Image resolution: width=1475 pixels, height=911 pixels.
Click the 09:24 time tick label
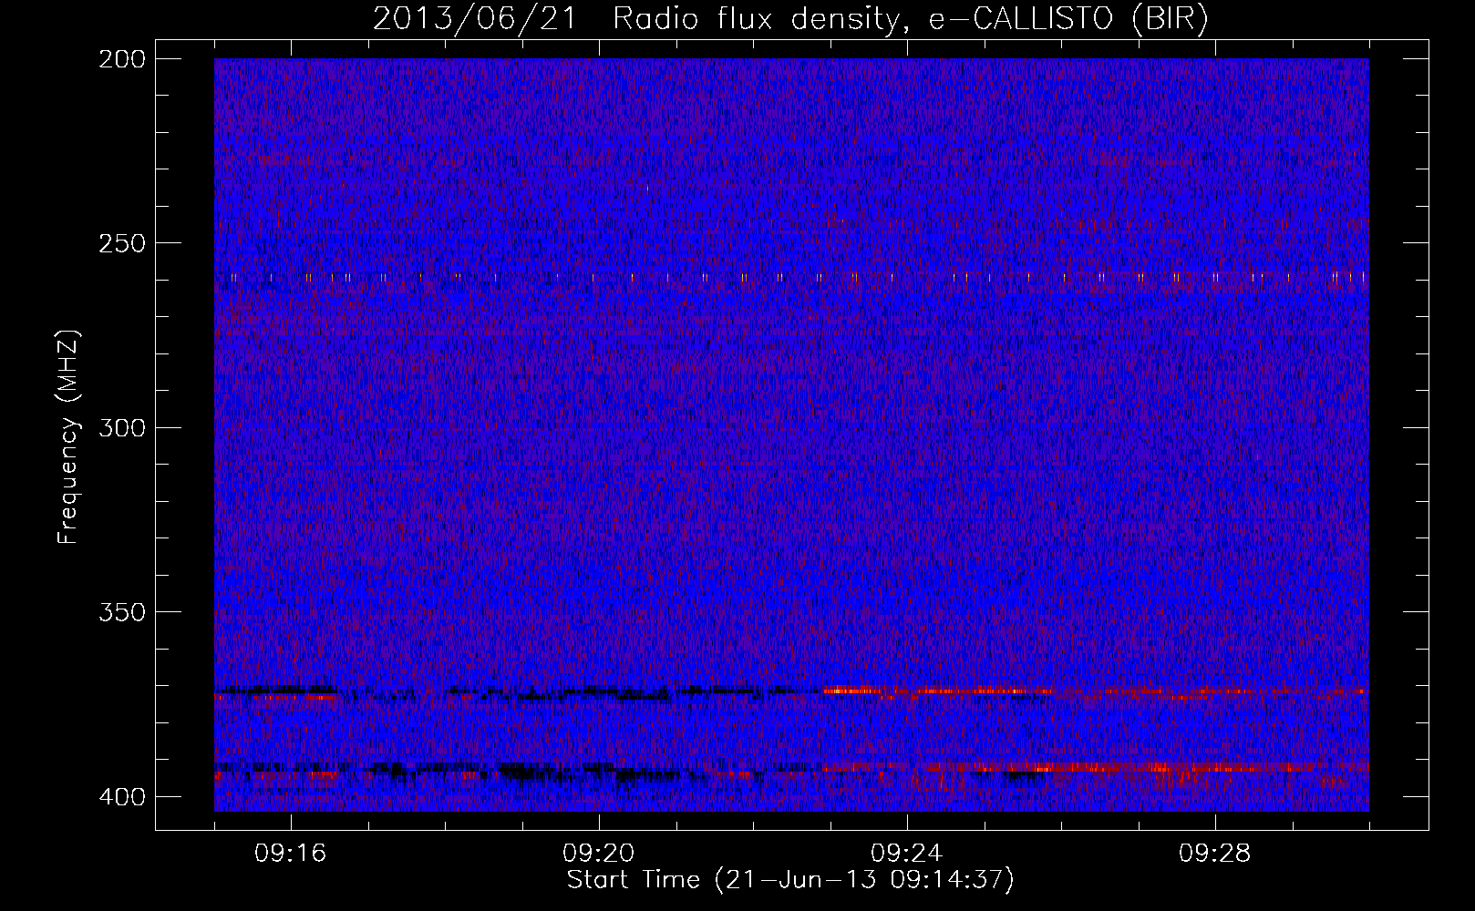pyautogui.click(x=907, y=854)
